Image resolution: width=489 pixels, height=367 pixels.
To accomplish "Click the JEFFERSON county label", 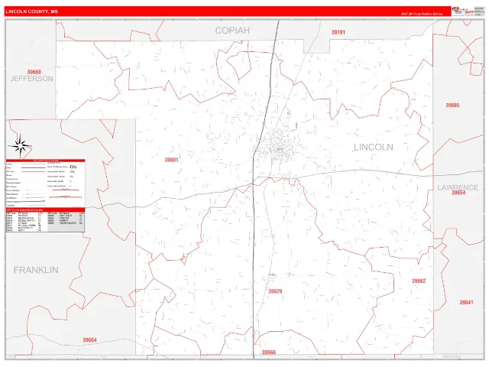I will 32,79.
